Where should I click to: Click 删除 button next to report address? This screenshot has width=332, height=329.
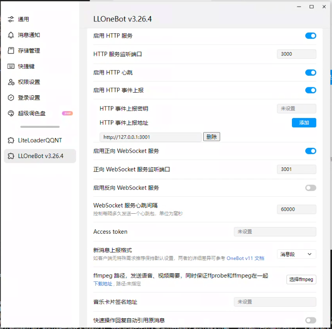coord(212,137)
